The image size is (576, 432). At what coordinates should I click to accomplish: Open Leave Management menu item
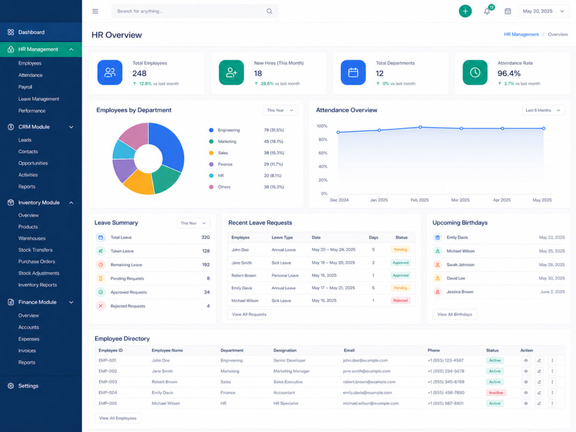tap(39, 99)
